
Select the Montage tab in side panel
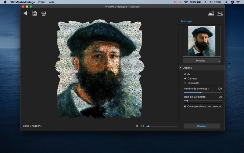click(x=186, y=21)
